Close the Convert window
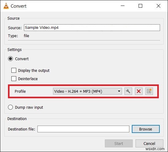Viewport: 168px width, 152px height. [x=158, y=6]
